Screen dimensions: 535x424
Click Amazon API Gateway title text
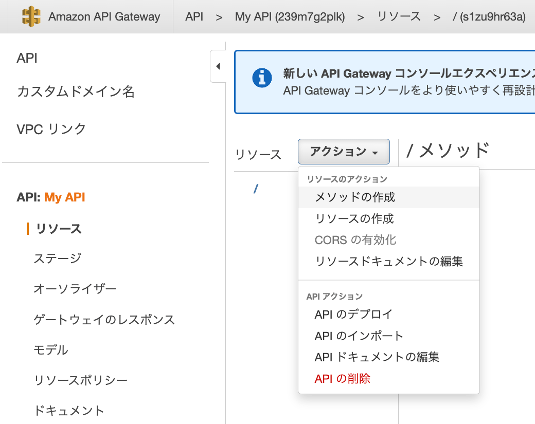point(104,16)
